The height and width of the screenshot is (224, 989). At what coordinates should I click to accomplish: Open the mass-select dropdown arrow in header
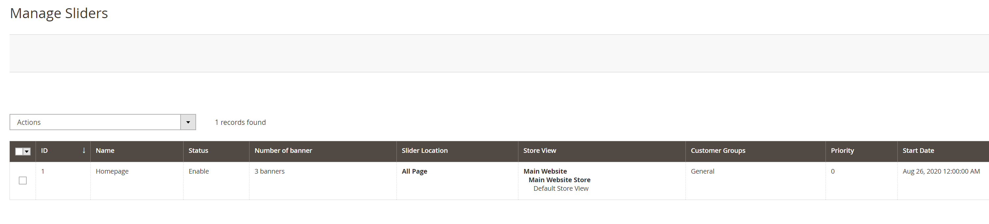click(x=27, y=152)
